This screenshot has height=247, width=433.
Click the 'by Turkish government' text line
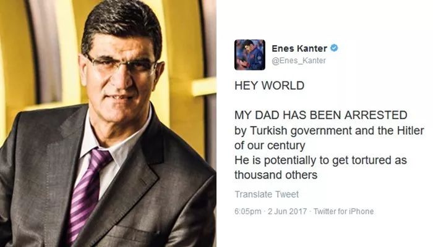tap(329, 130)
